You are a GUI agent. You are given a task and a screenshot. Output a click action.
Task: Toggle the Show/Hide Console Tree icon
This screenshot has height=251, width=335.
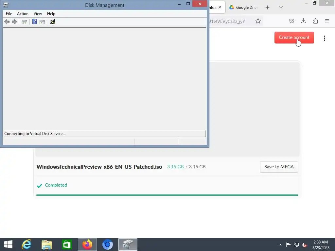25,22
